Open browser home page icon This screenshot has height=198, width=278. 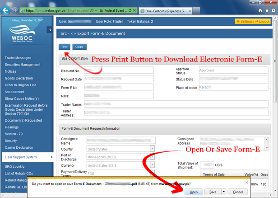point(260,11)
